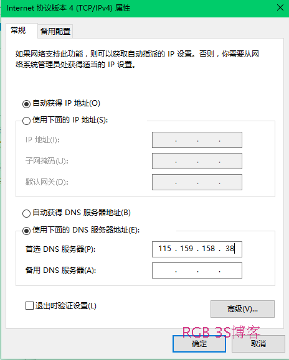Click the 首选 DNS 服务器 address field

coord(197,249)
